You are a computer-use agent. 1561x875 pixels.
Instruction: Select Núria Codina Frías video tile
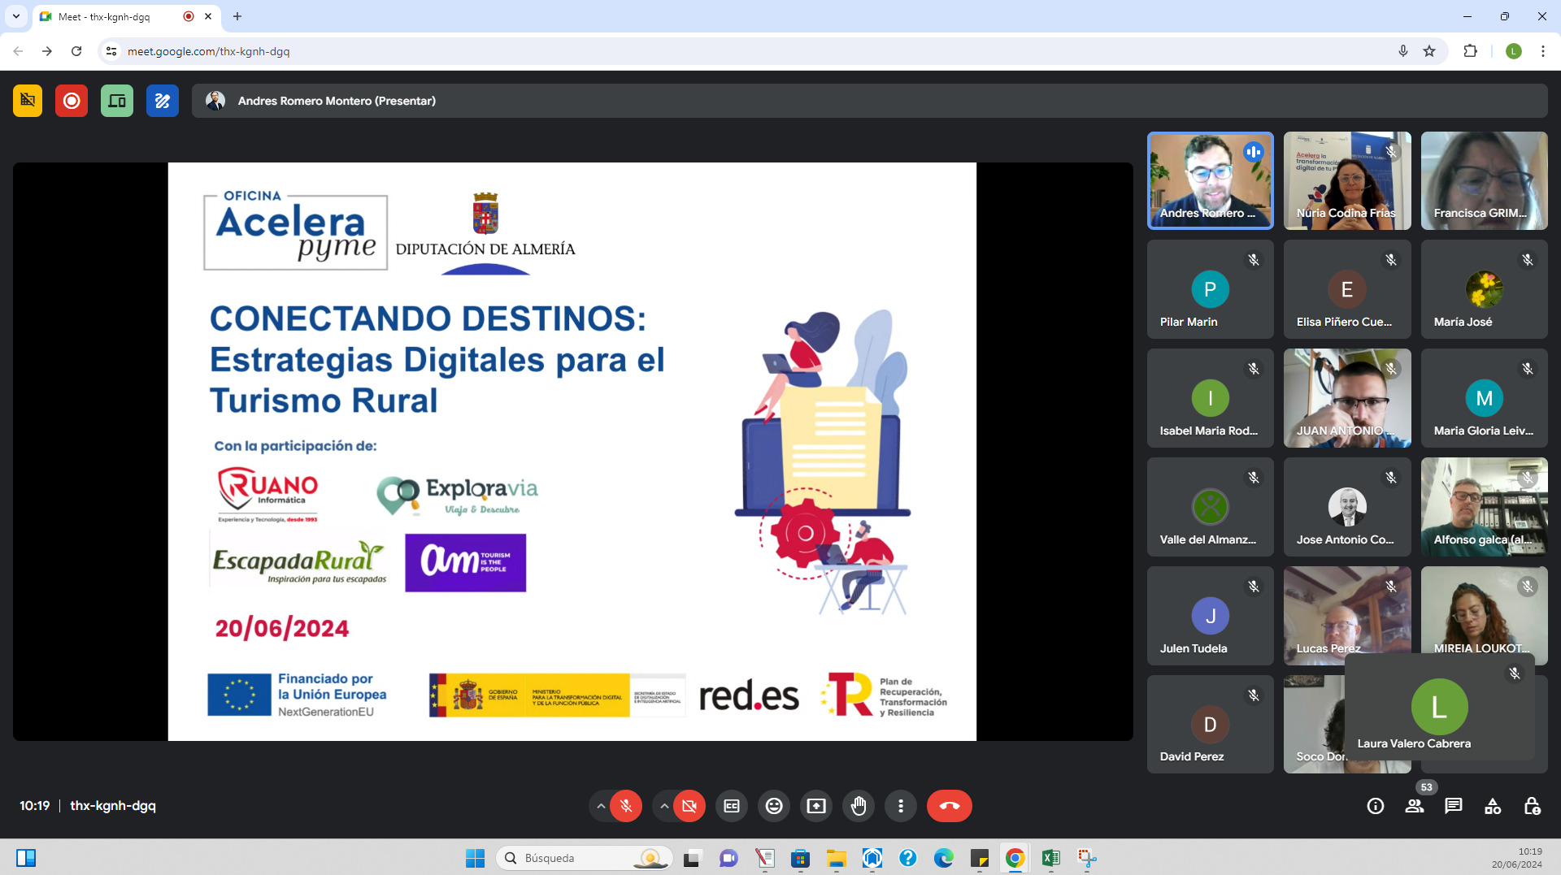(1347, 181)
